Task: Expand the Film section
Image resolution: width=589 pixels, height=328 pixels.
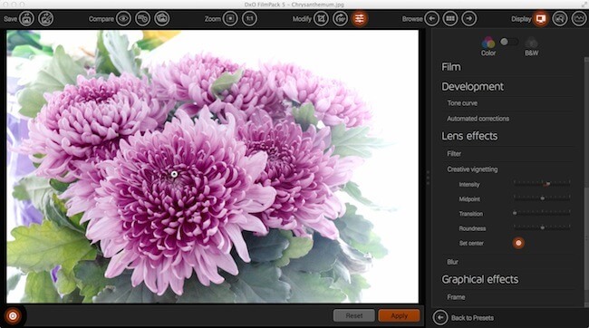Action: click(450, 67)
